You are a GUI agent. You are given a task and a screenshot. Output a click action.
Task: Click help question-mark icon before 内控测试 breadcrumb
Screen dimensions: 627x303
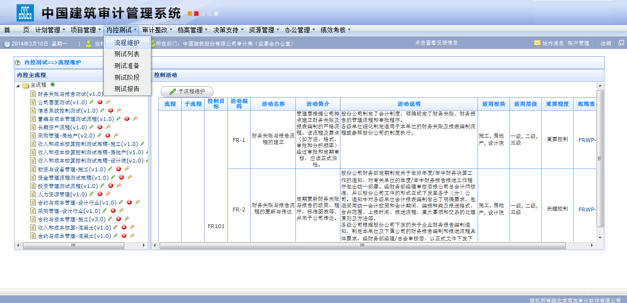click(18, 63)
